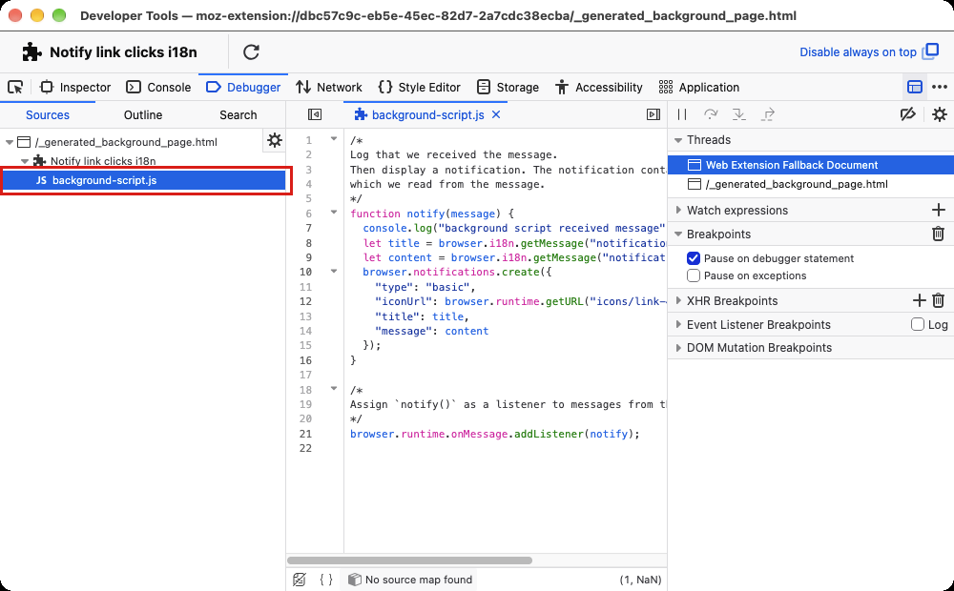The height and width of the screenshot is (591, 954).
Task: Click the ignore source (blackbox) icon
Action: point(299,580)
